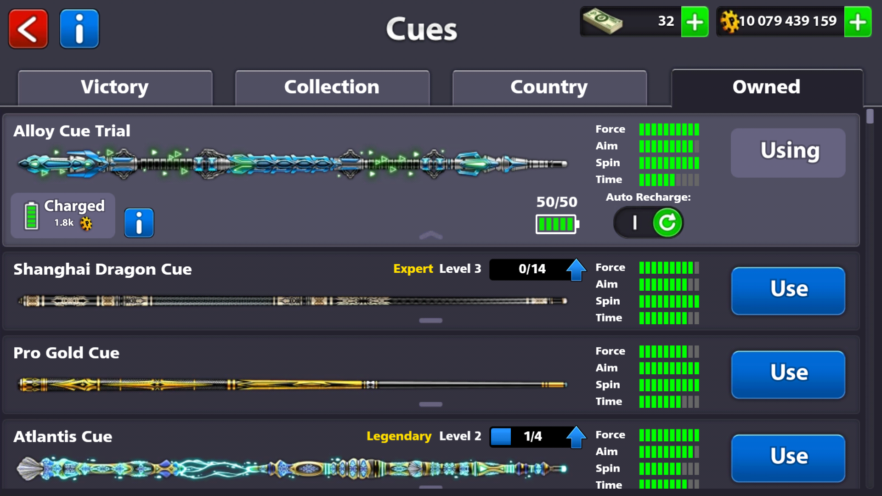Viewport: 882px width, 496px height.
Task: Expand the Shanghai Dragon Cue details handle
Action: coord(431,320)
